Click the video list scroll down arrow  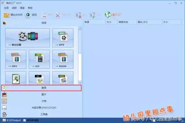click(80, 82)
